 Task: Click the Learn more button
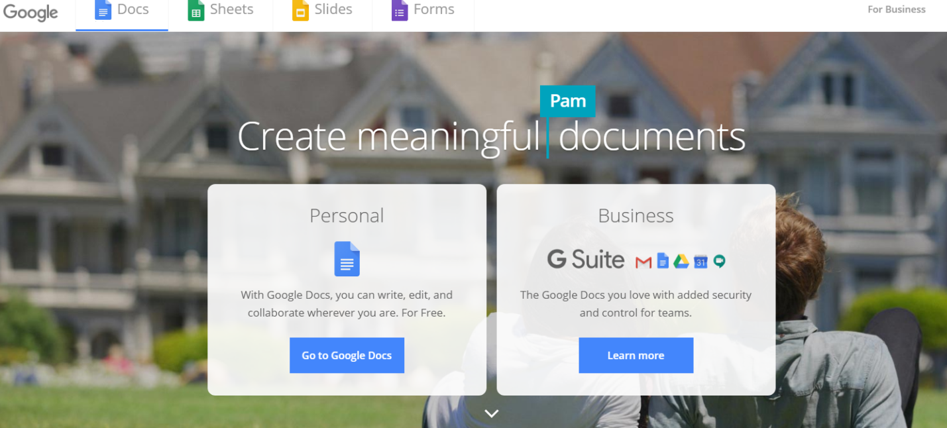(x=636, y=355)
